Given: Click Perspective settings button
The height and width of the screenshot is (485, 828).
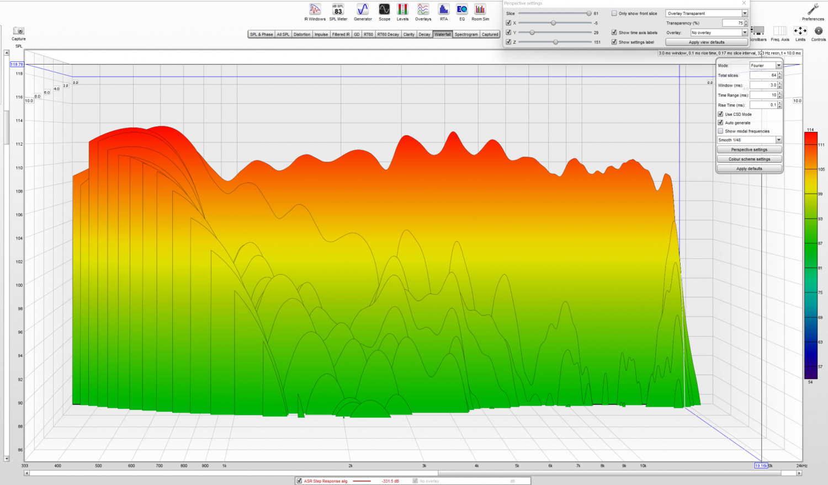Looking at the screenshot, I should pos(749,150).
